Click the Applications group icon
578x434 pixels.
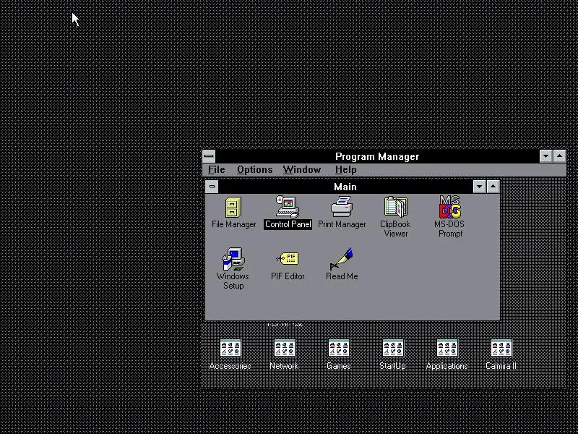click(x=447, y=348)
